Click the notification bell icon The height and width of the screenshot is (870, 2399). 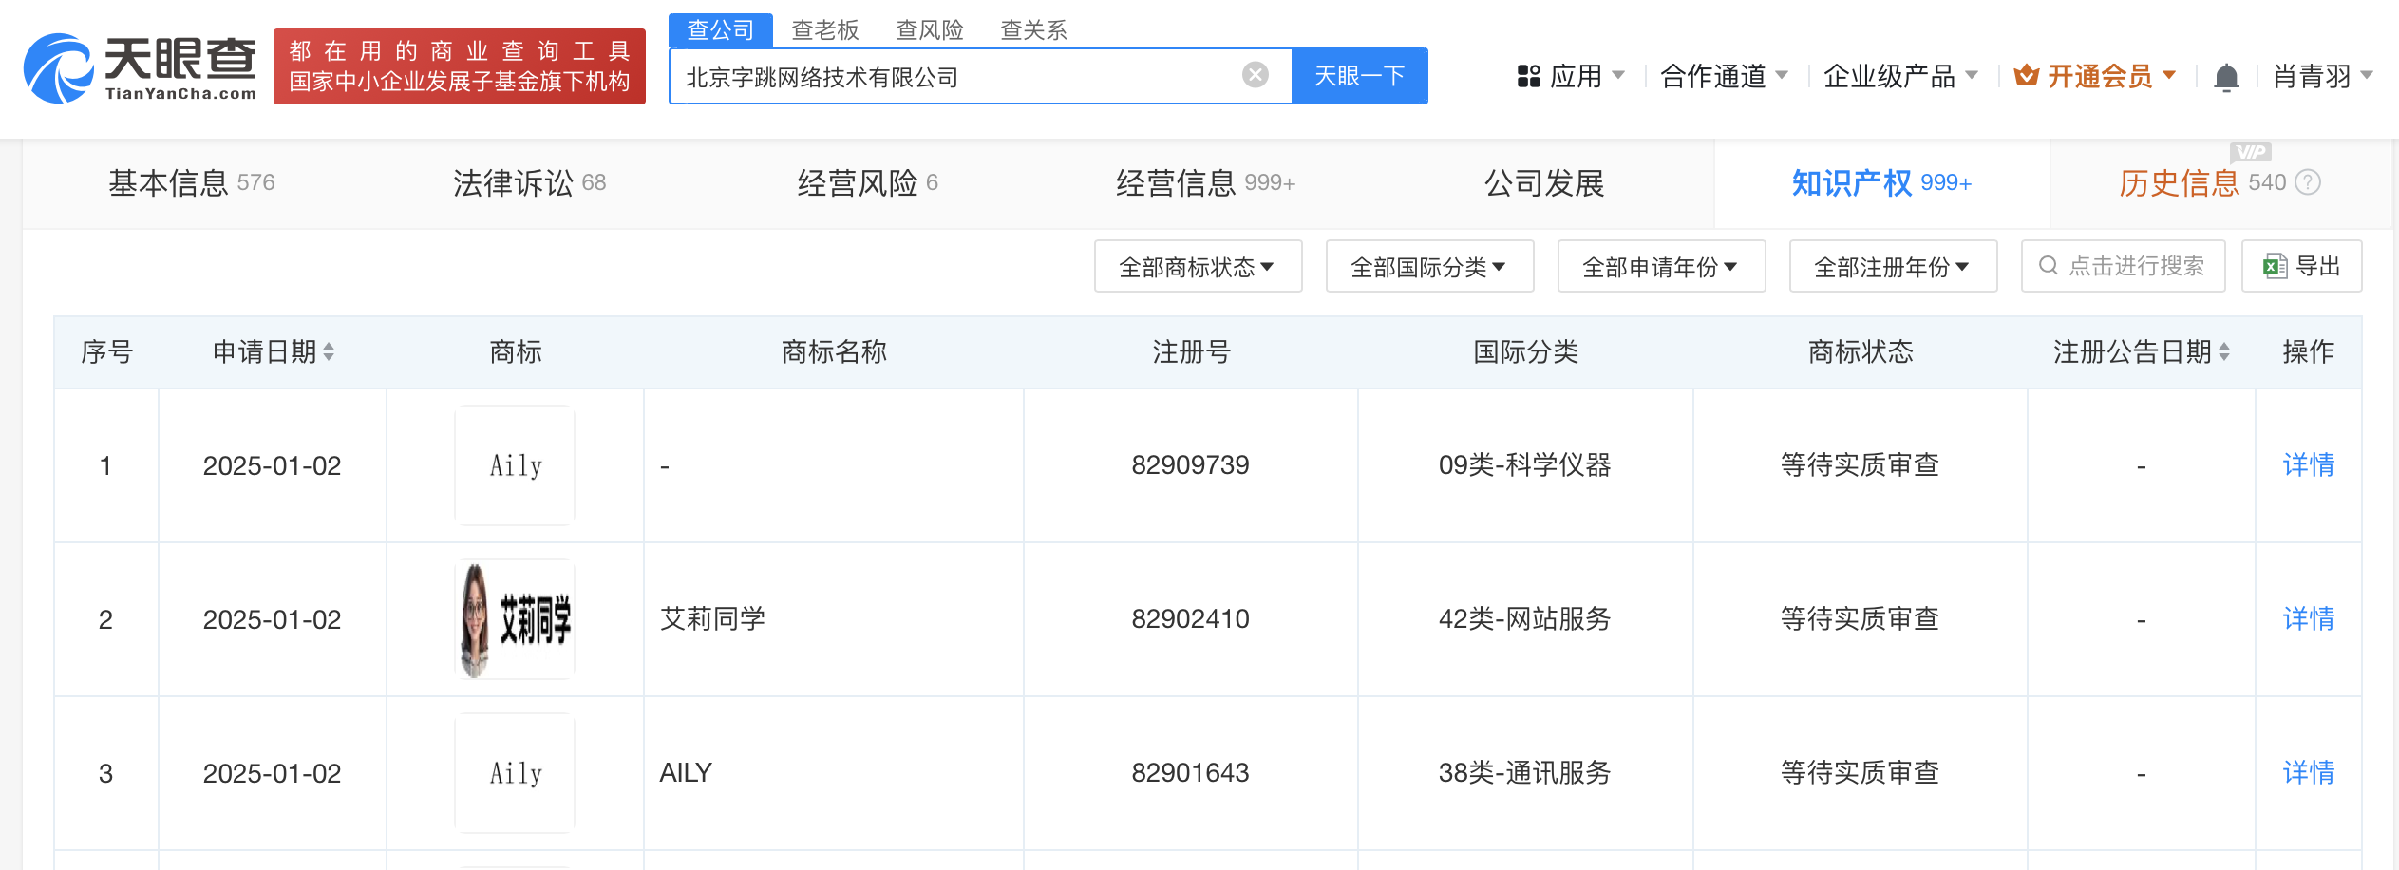[2227, 76]
